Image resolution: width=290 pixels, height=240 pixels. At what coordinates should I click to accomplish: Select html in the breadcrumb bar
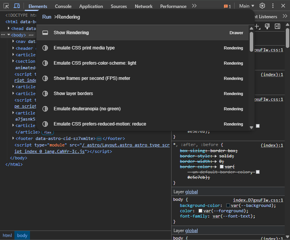(7, 235)
